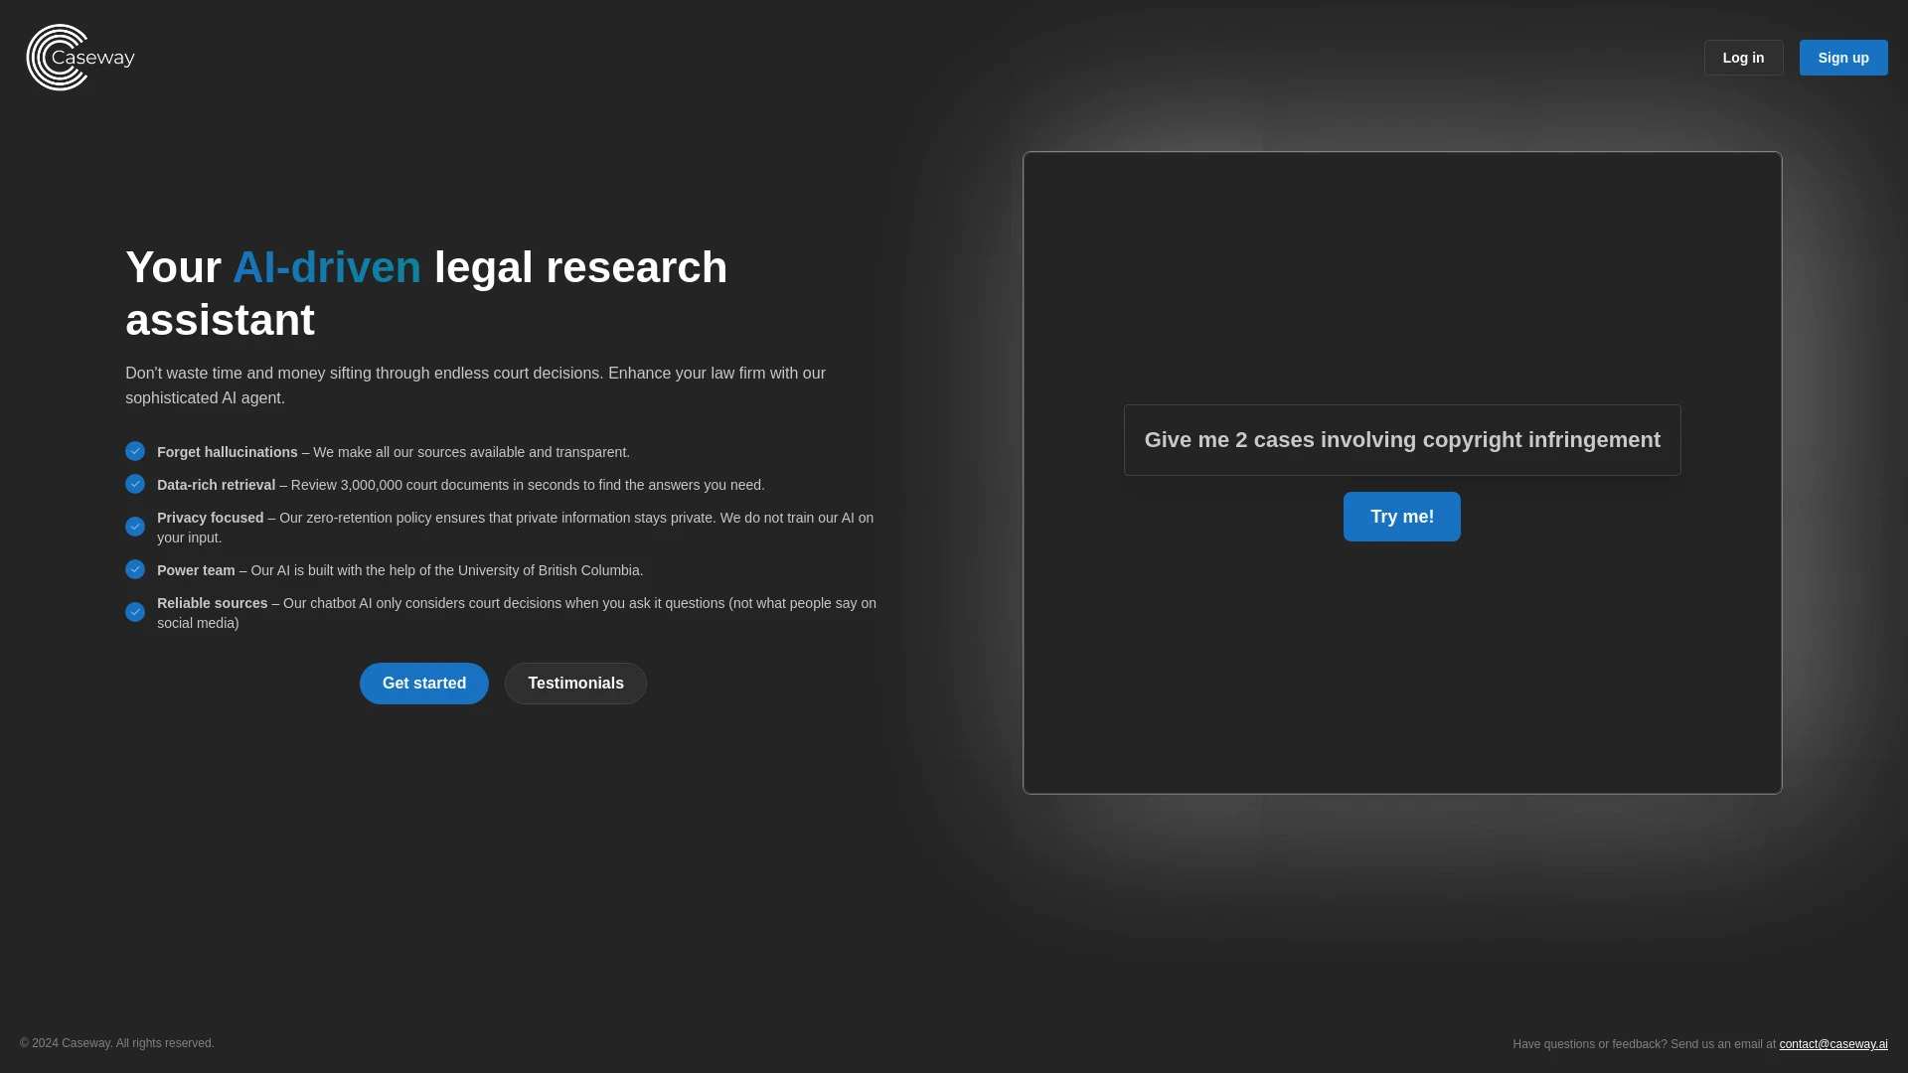Click the fifth green checkmark icon
The height and width of the screenshot is (1073, 1908).
(x=135, y=611)
